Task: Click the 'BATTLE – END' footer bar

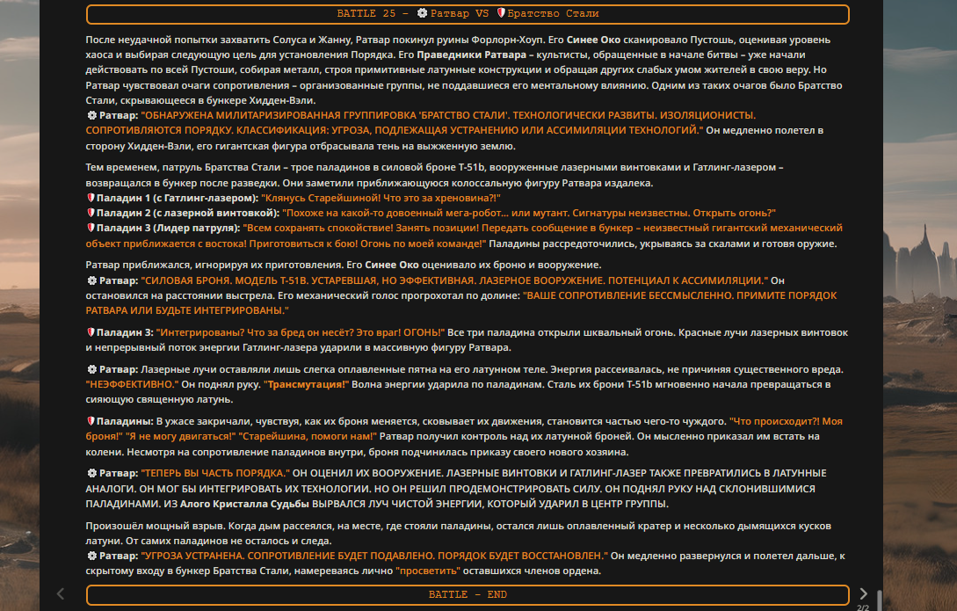Action: pyautogui.click(x=468, y=594)
